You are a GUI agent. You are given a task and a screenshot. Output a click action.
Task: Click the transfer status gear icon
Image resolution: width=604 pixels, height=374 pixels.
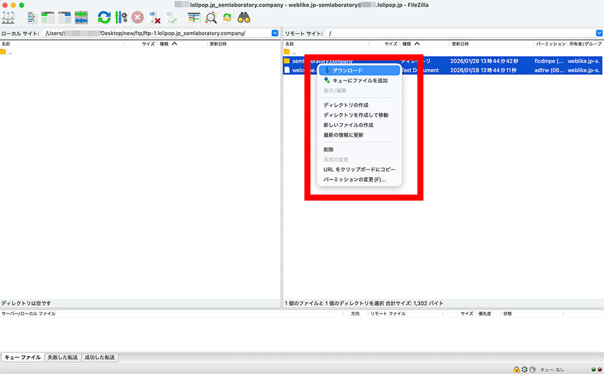coord(524,369)
